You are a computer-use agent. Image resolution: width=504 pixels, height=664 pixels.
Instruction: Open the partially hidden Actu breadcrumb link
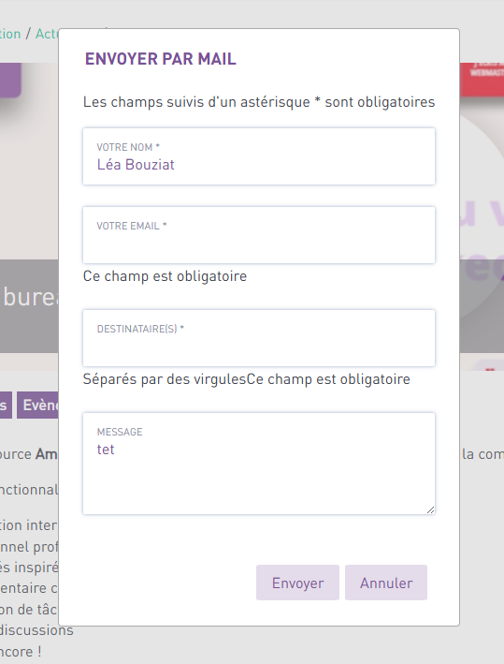(47, 34)
